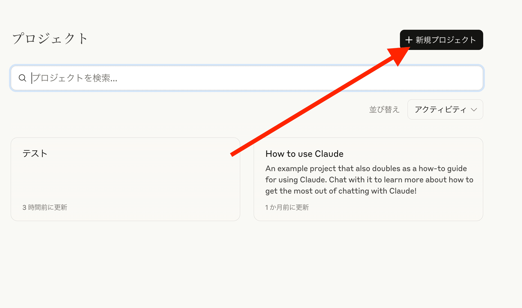Click the 並び替え sort label
522x308 pixels.
pos(384,109)
